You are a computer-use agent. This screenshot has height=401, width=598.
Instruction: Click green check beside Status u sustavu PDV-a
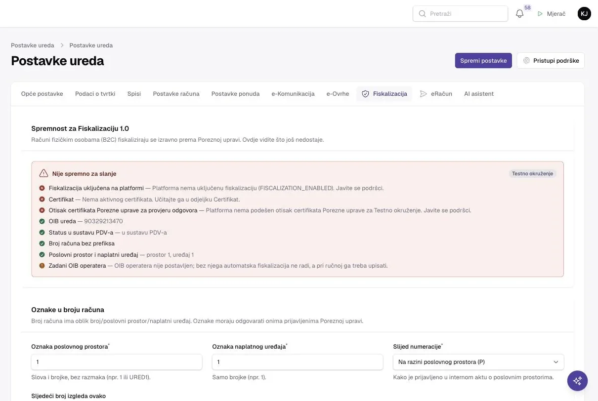tap(42, 233)
